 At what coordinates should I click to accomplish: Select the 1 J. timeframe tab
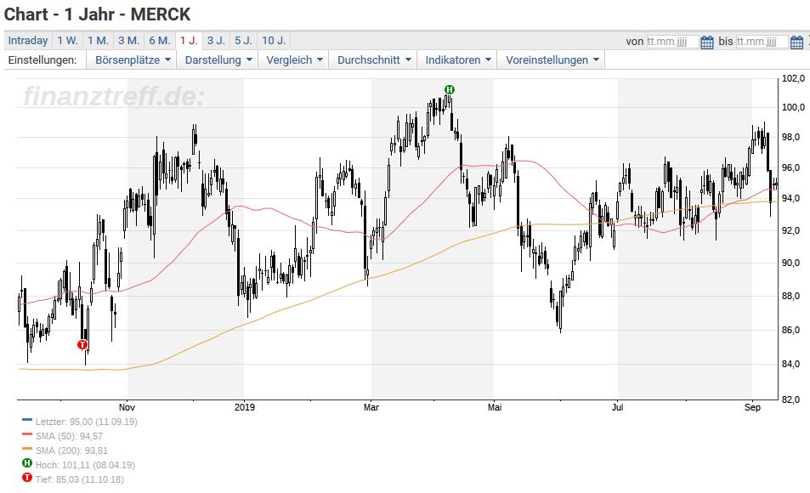[189, 40]
